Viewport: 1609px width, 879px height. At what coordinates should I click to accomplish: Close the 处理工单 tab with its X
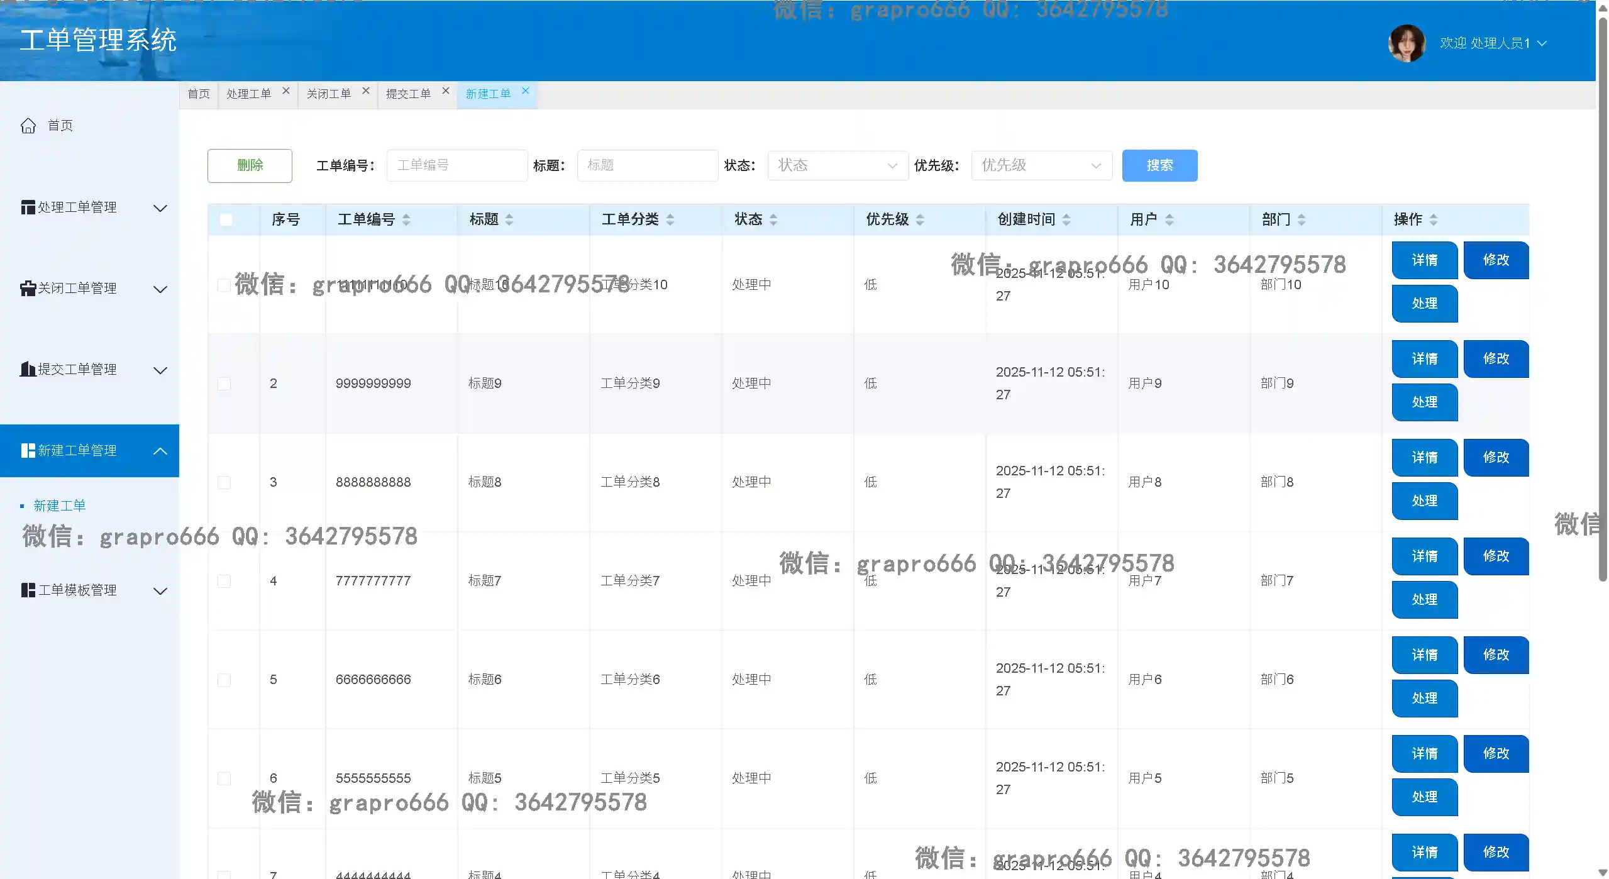click(286, 91)
